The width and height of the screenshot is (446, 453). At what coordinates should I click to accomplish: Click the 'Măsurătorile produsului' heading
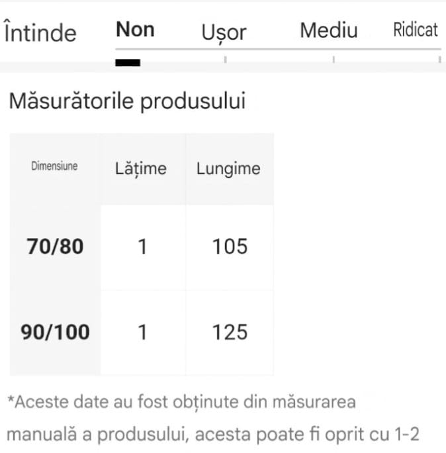point(127,102)
